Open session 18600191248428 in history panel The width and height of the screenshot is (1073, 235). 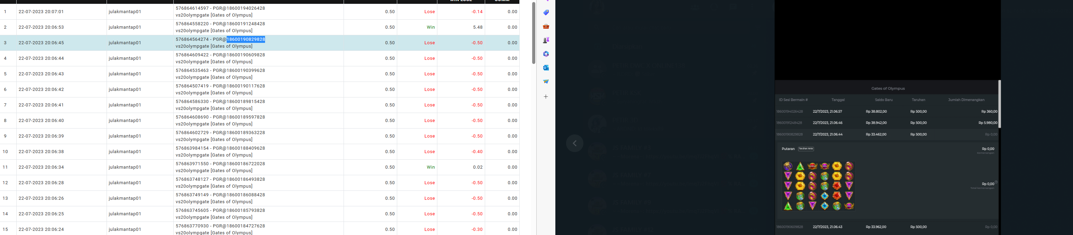click(x=789, y=123)
